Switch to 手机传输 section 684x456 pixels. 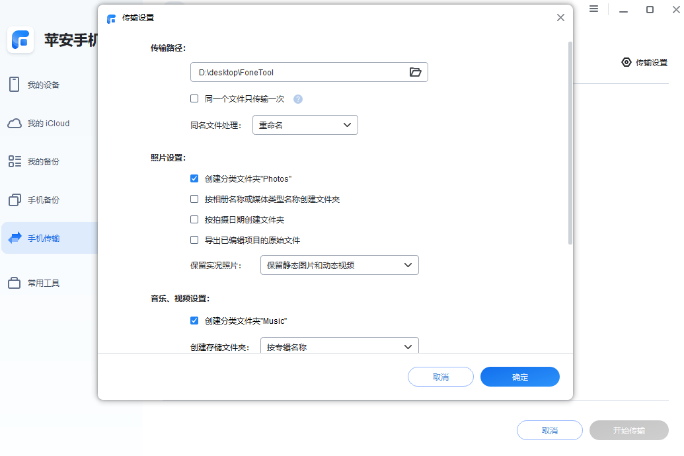40,237
